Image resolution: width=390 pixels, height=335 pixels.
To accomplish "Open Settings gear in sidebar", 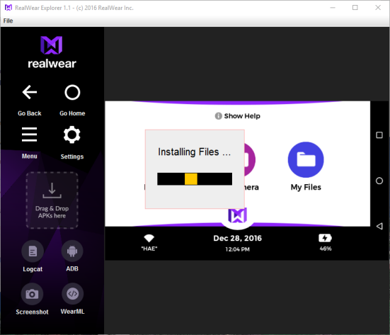I will tap(72, 135).
